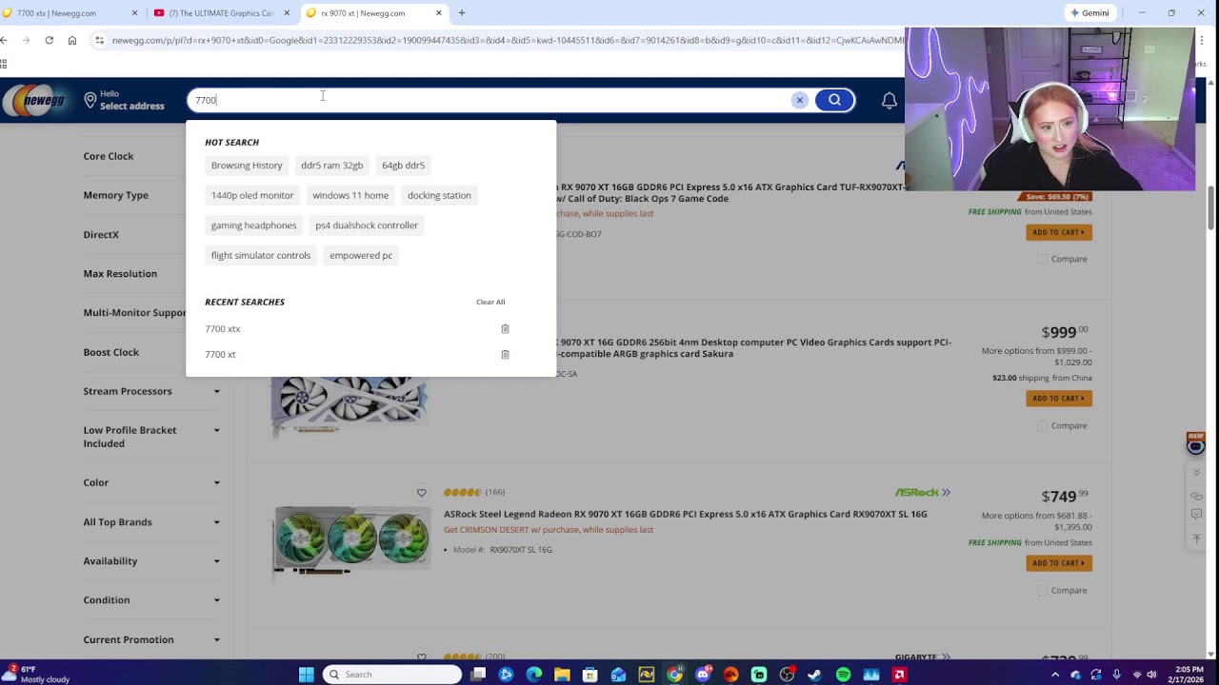
Task: Expand the Current Promotion filter
Action: [x=151, y=640]
